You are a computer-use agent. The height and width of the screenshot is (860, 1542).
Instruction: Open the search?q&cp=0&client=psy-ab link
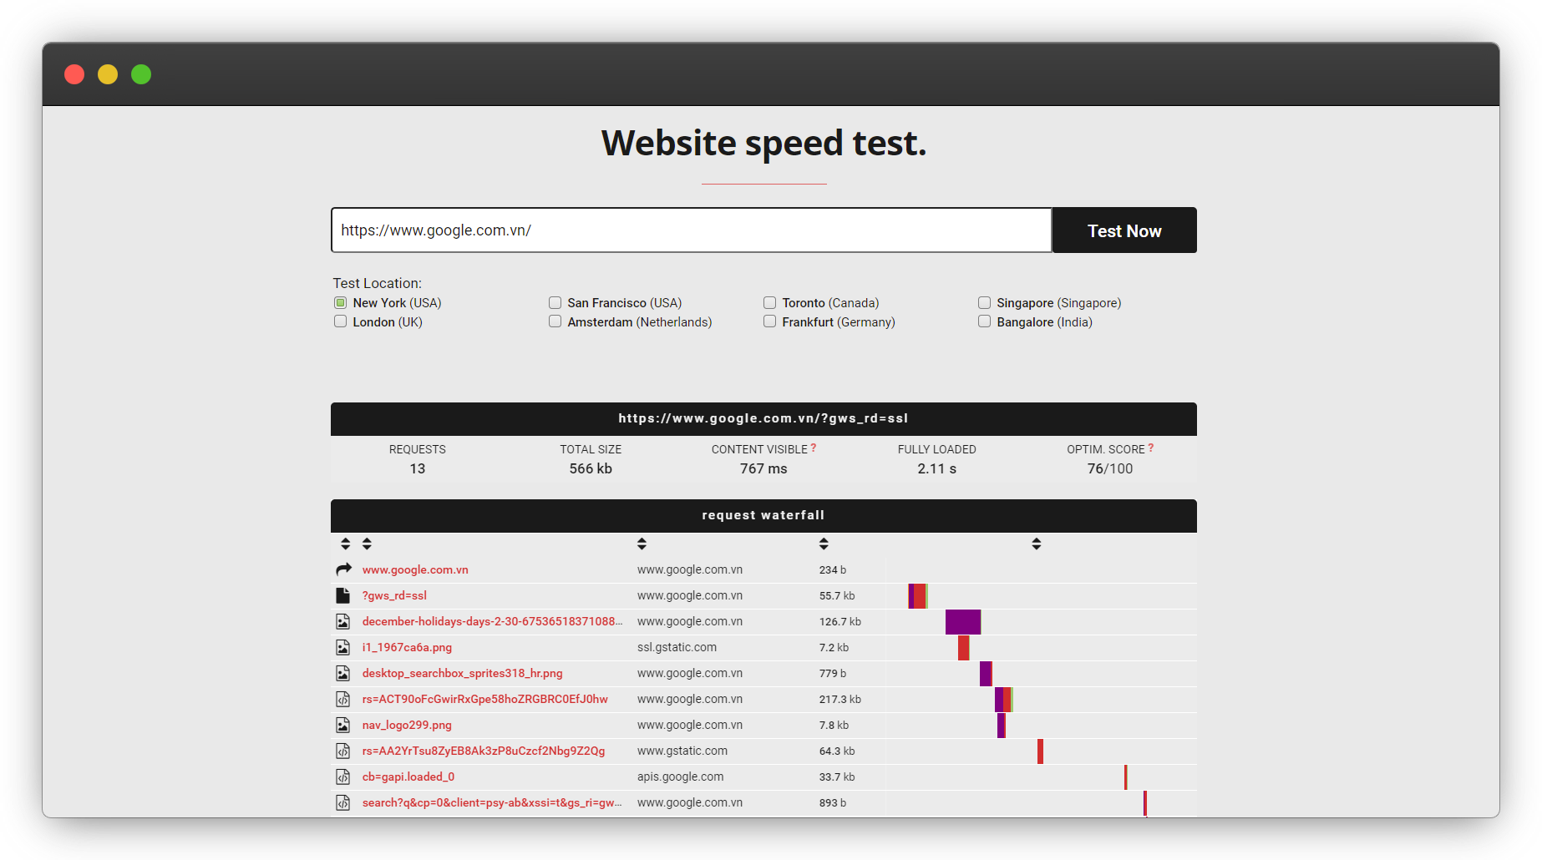pyautogui.click(x=492, y=802)
